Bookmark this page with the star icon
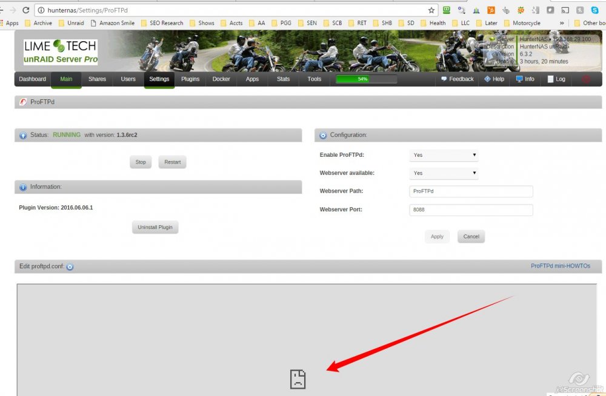Viewport: 606px width, 396px height. [431, 10]
